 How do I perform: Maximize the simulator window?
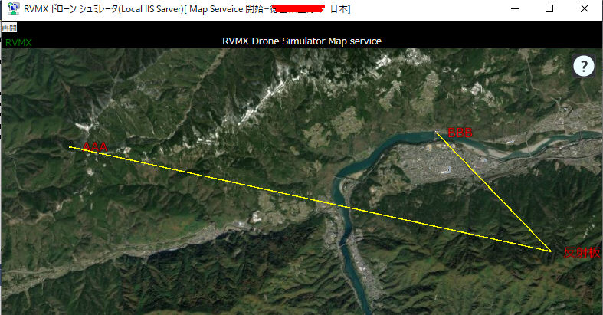(x=549, y=9)
